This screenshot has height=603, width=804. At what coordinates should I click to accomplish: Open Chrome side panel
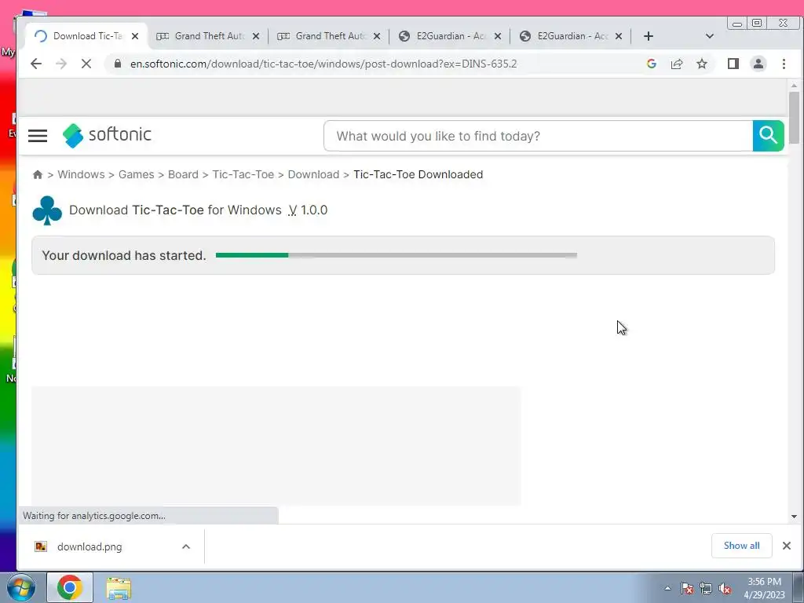click(x=733, y=64)
